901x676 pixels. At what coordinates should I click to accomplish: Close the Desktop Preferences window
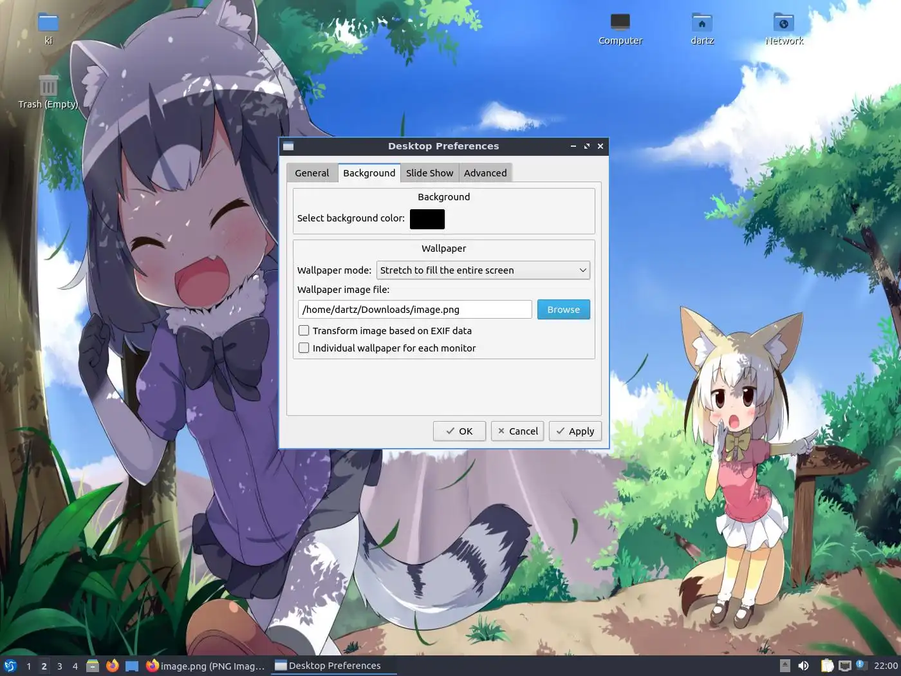tap(600, 146)
